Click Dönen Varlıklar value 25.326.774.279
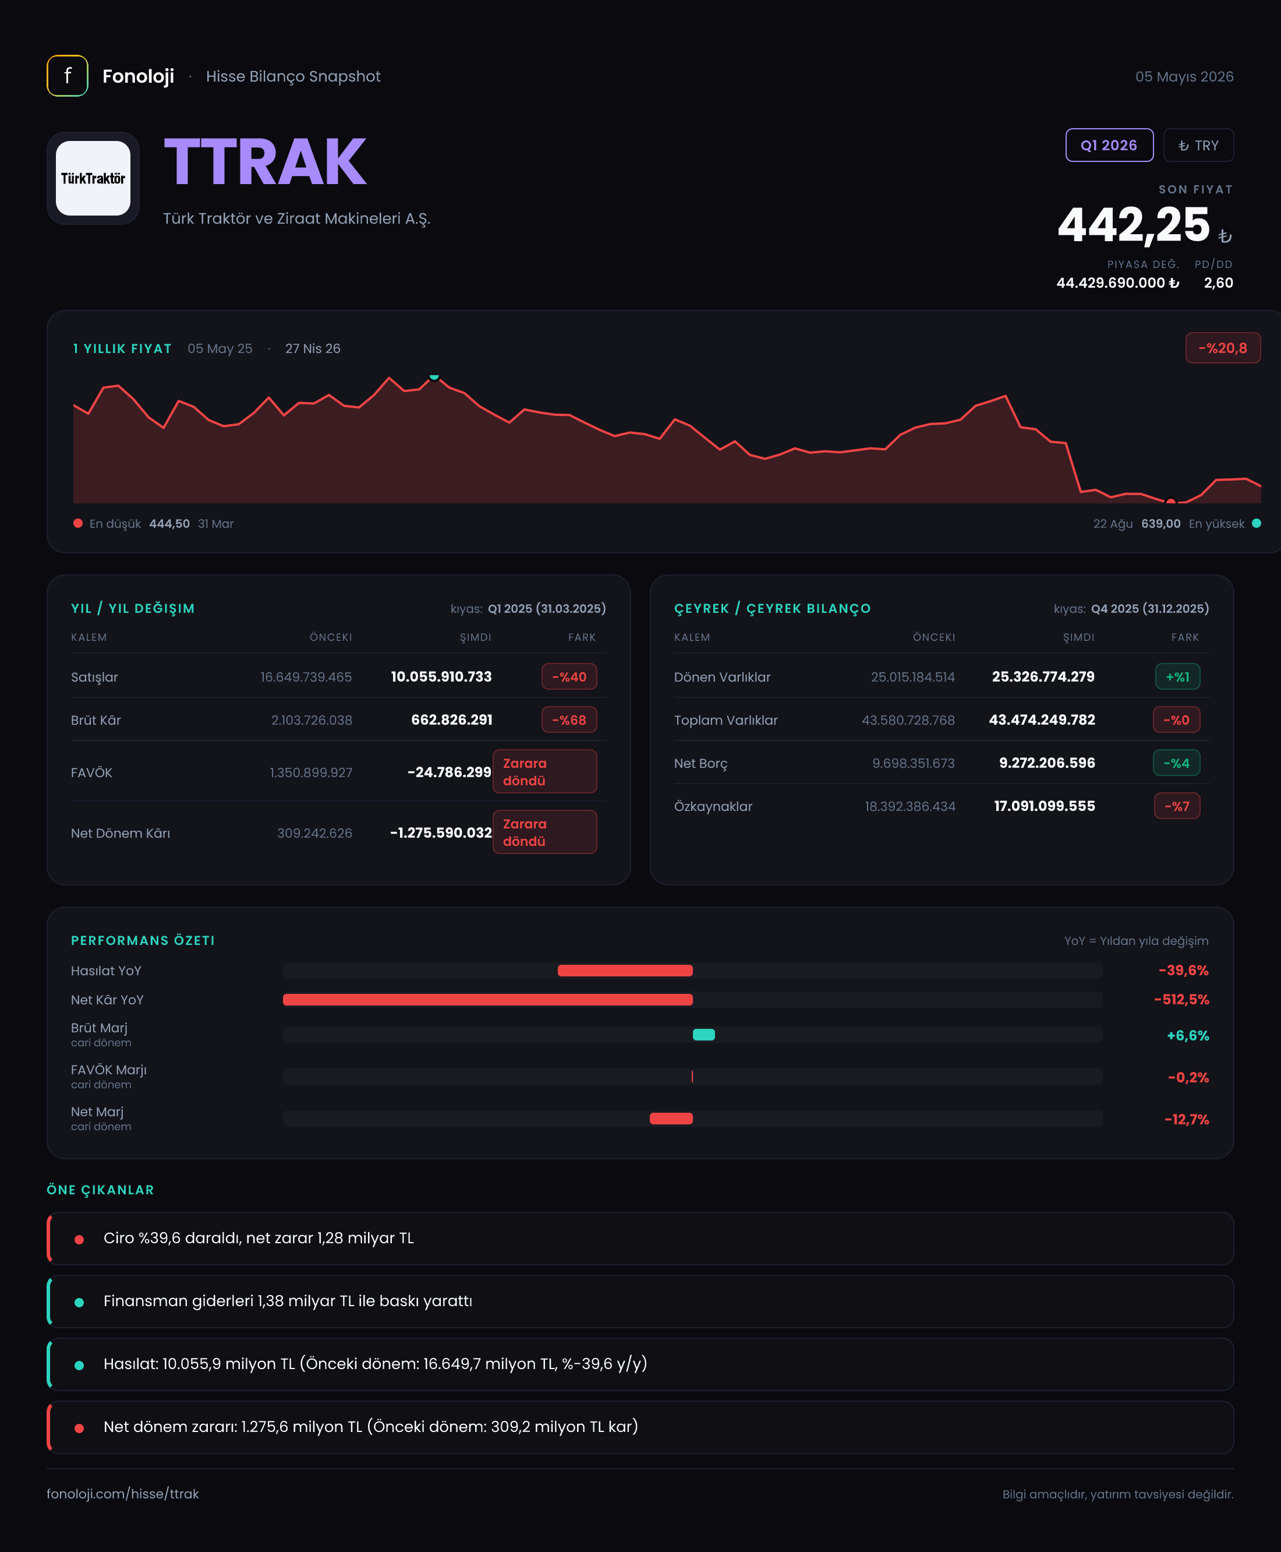The width and height of the screenshot is (1281, 1552). pos(1043,677)
